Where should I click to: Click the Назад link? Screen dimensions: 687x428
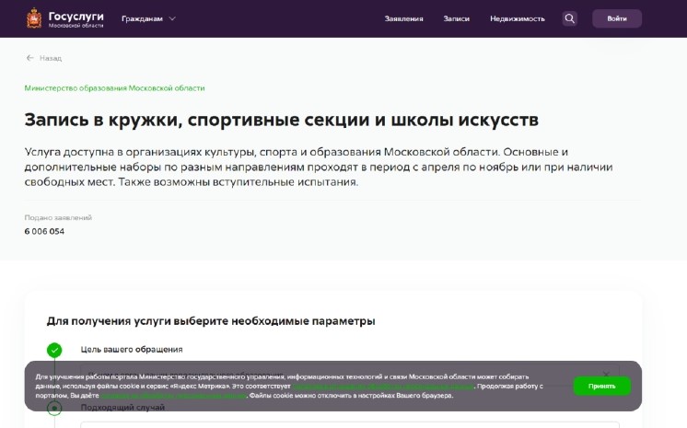51,58
